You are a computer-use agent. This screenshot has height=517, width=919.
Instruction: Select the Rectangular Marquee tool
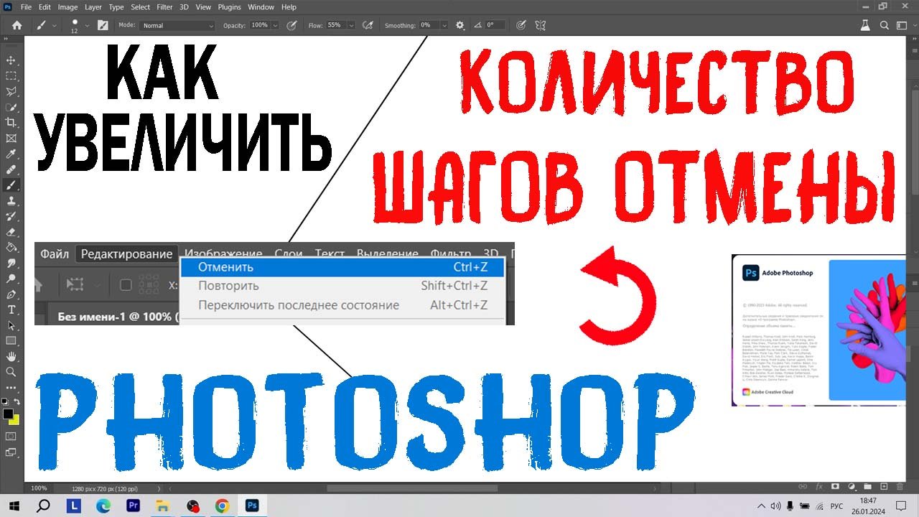[11, 76]
